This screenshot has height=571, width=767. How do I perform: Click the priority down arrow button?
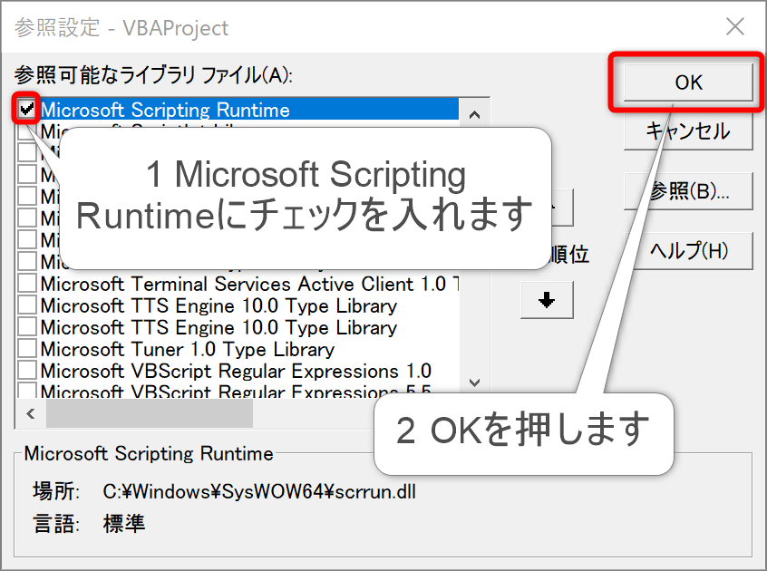click(547, 301)
